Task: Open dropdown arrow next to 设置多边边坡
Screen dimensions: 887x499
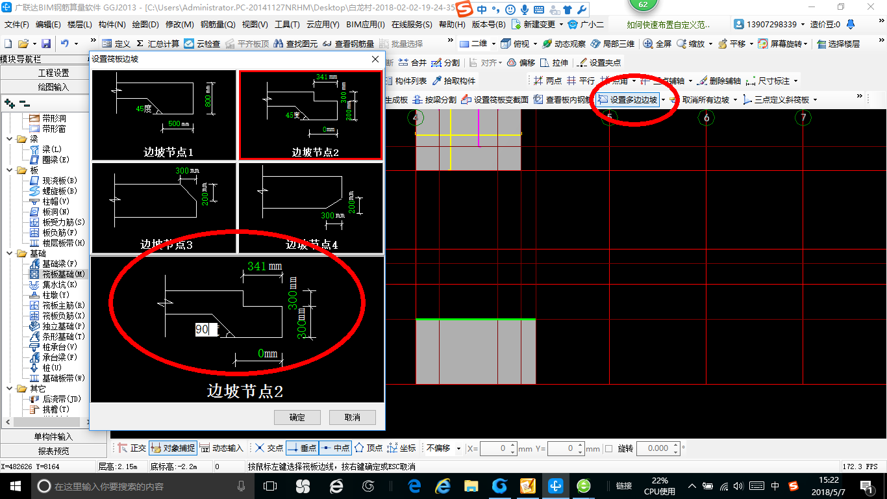Action: 663,99
